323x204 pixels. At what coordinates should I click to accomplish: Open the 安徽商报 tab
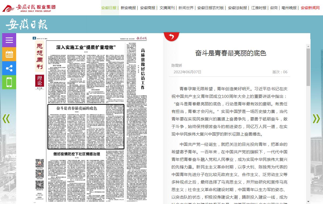147,8
